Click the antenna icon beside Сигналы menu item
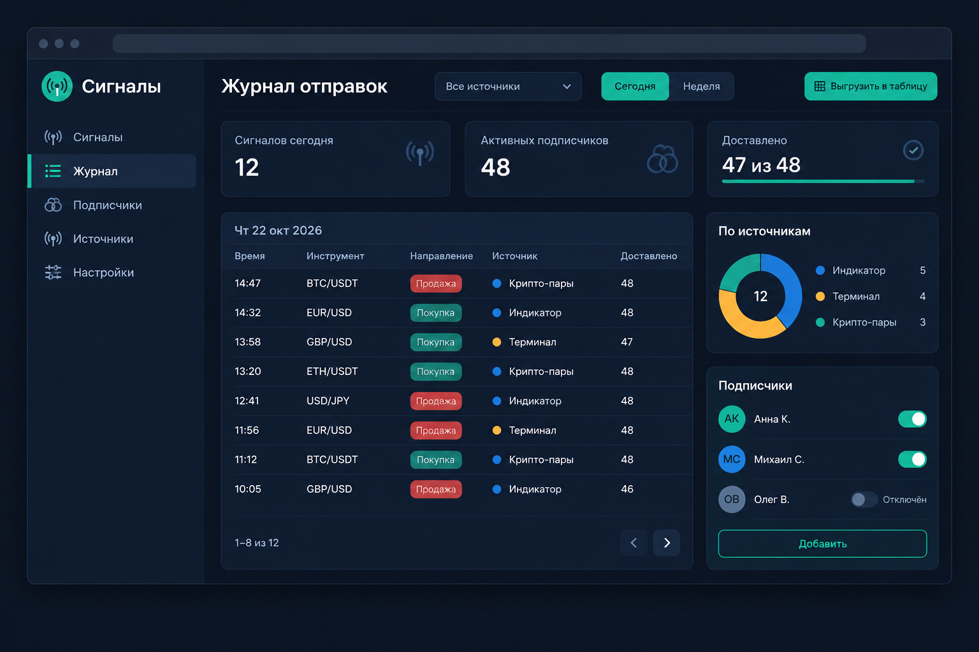This screenshot has height=652, width=979. coord(53,137)
